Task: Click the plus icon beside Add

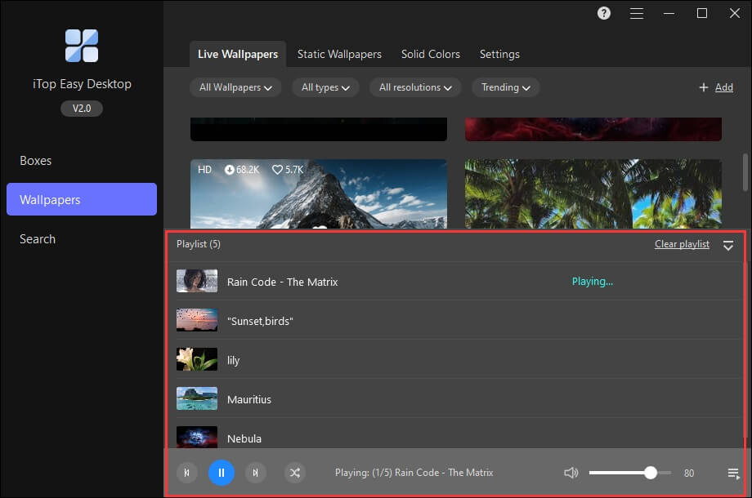Action: tap(704, 87)
